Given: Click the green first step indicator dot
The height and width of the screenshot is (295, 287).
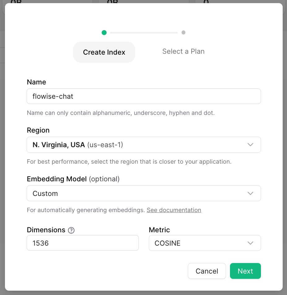Looking at the screenshot, I should [104, 33].
